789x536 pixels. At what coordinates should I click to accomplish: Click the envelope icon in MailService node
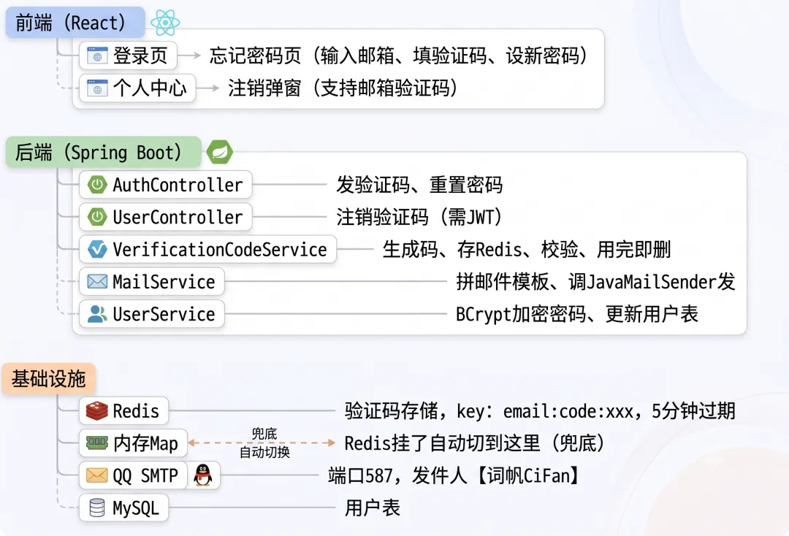tap(97, 282)
